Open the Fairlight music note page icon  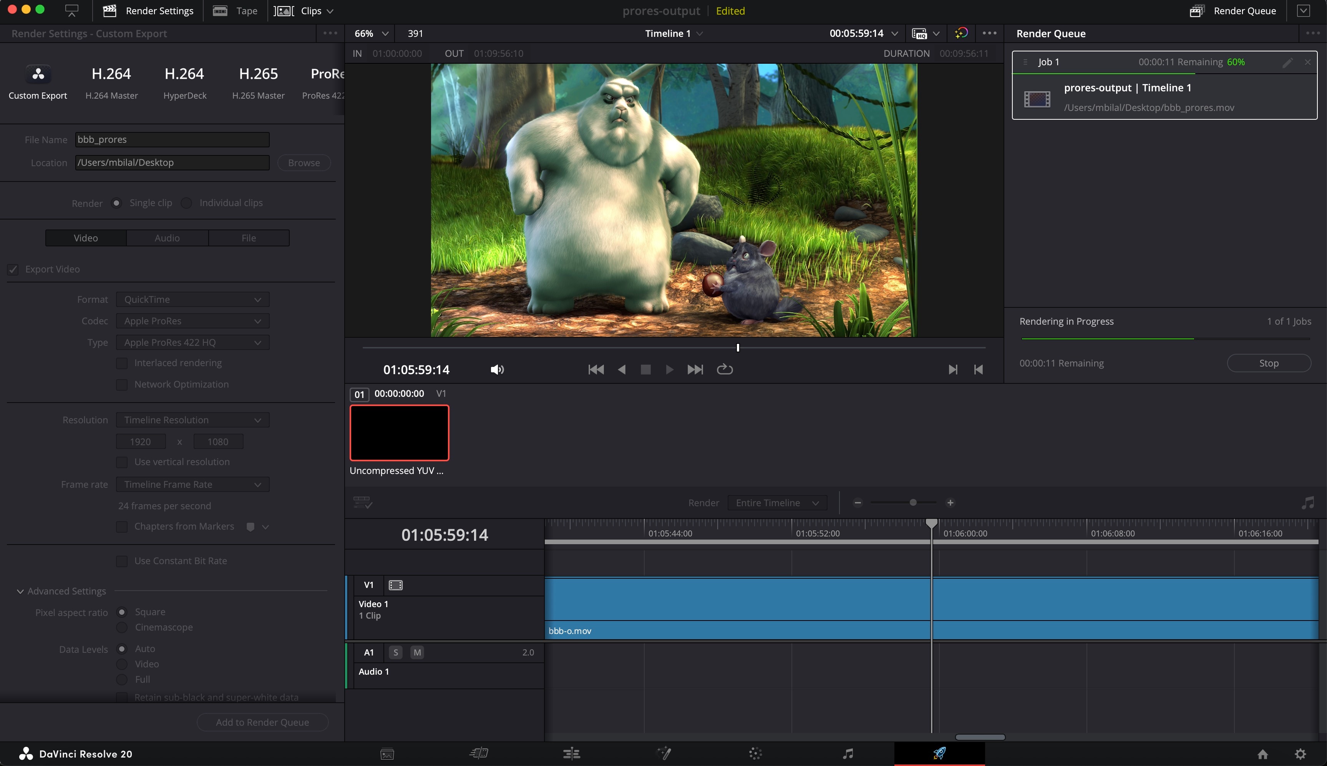pyautogui.click(x=848, y=754)
